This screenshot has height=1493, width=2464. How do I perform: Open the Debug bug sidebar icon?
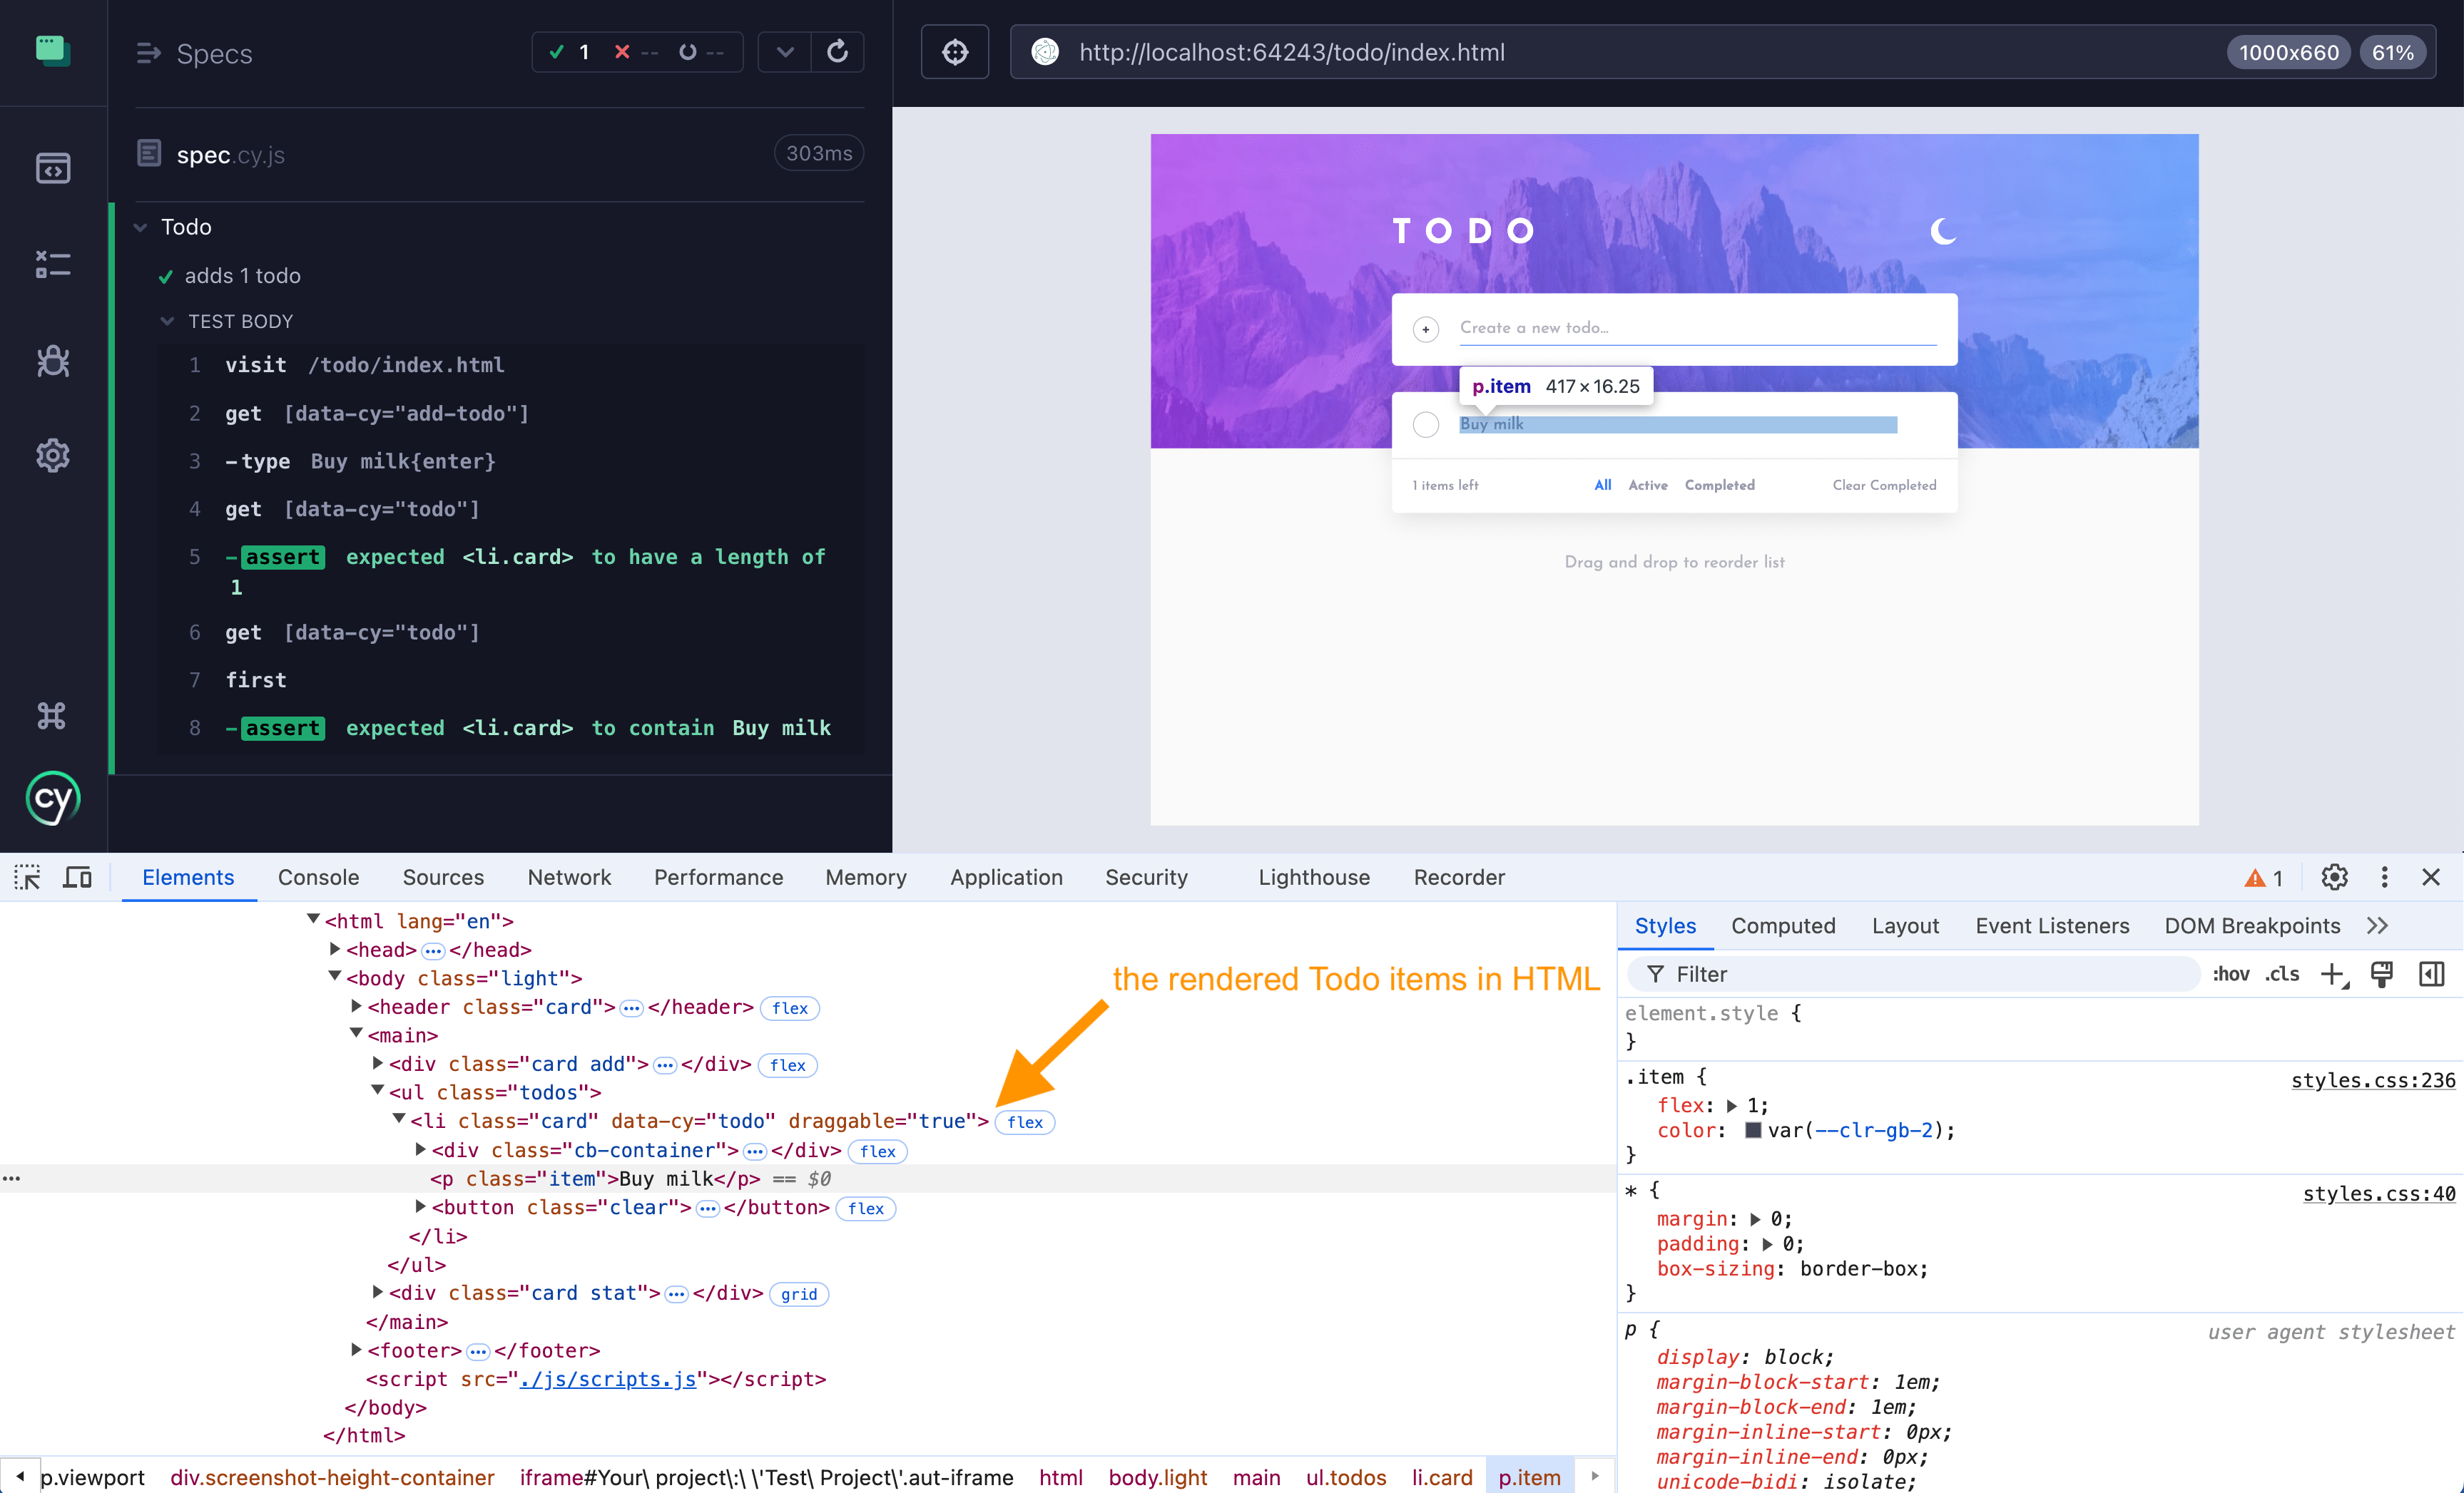click(x=53, y=360)
